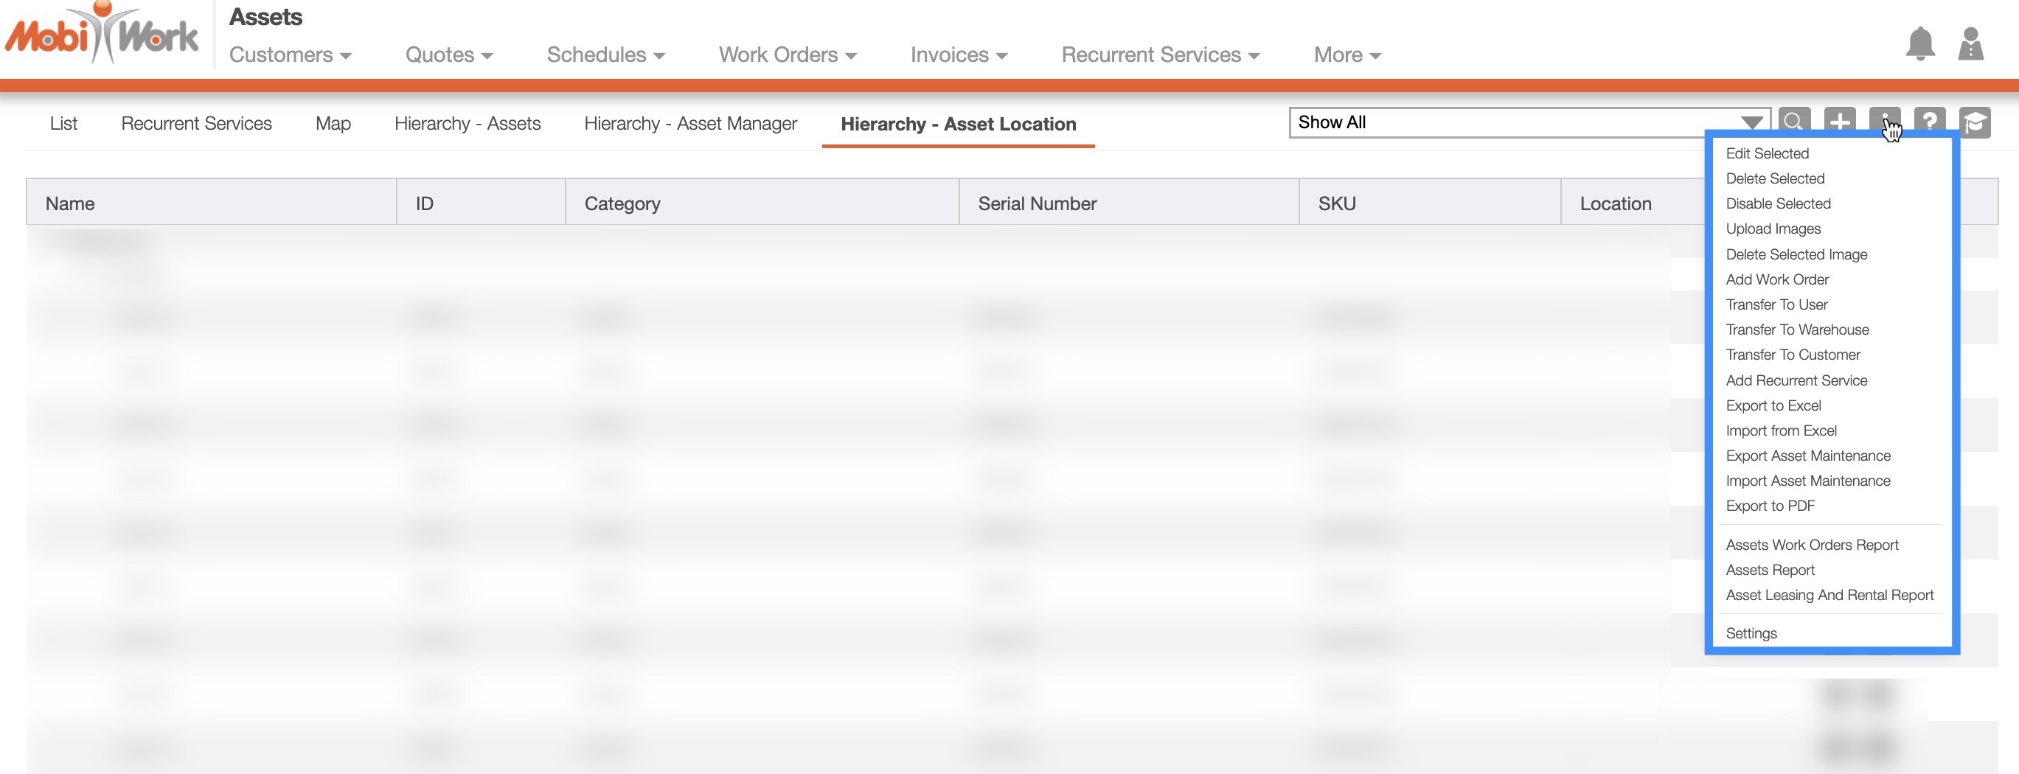Open the help question mark icon
The image size is (2019, 774).
point(1930,122)
